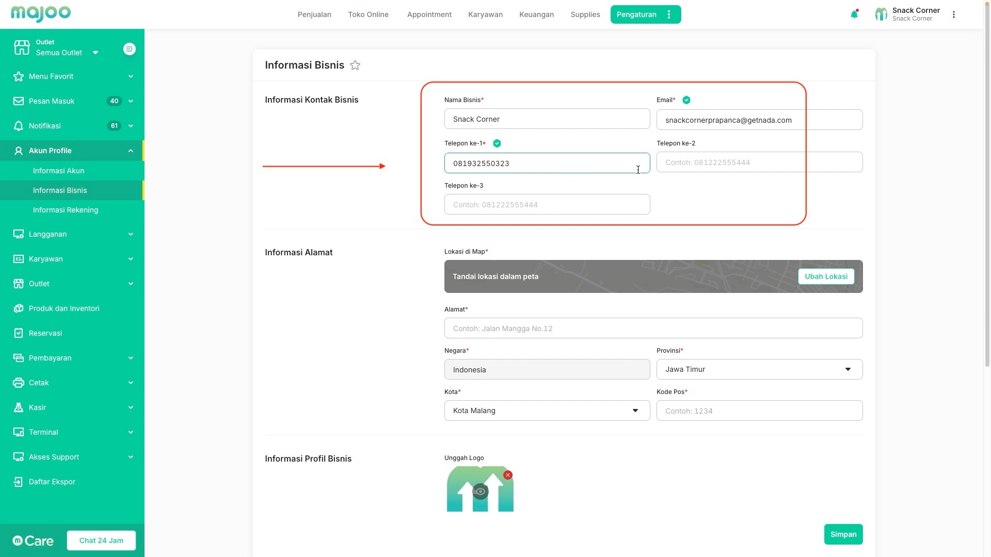991x557 pixels.
Task: Click the notification bell icon in header
Action: (854, 14)
